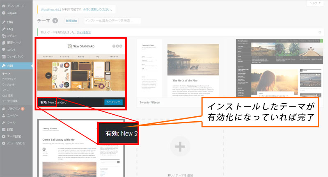
Task: Select ウィジェット in the appearance submenu
Action: 9,84
